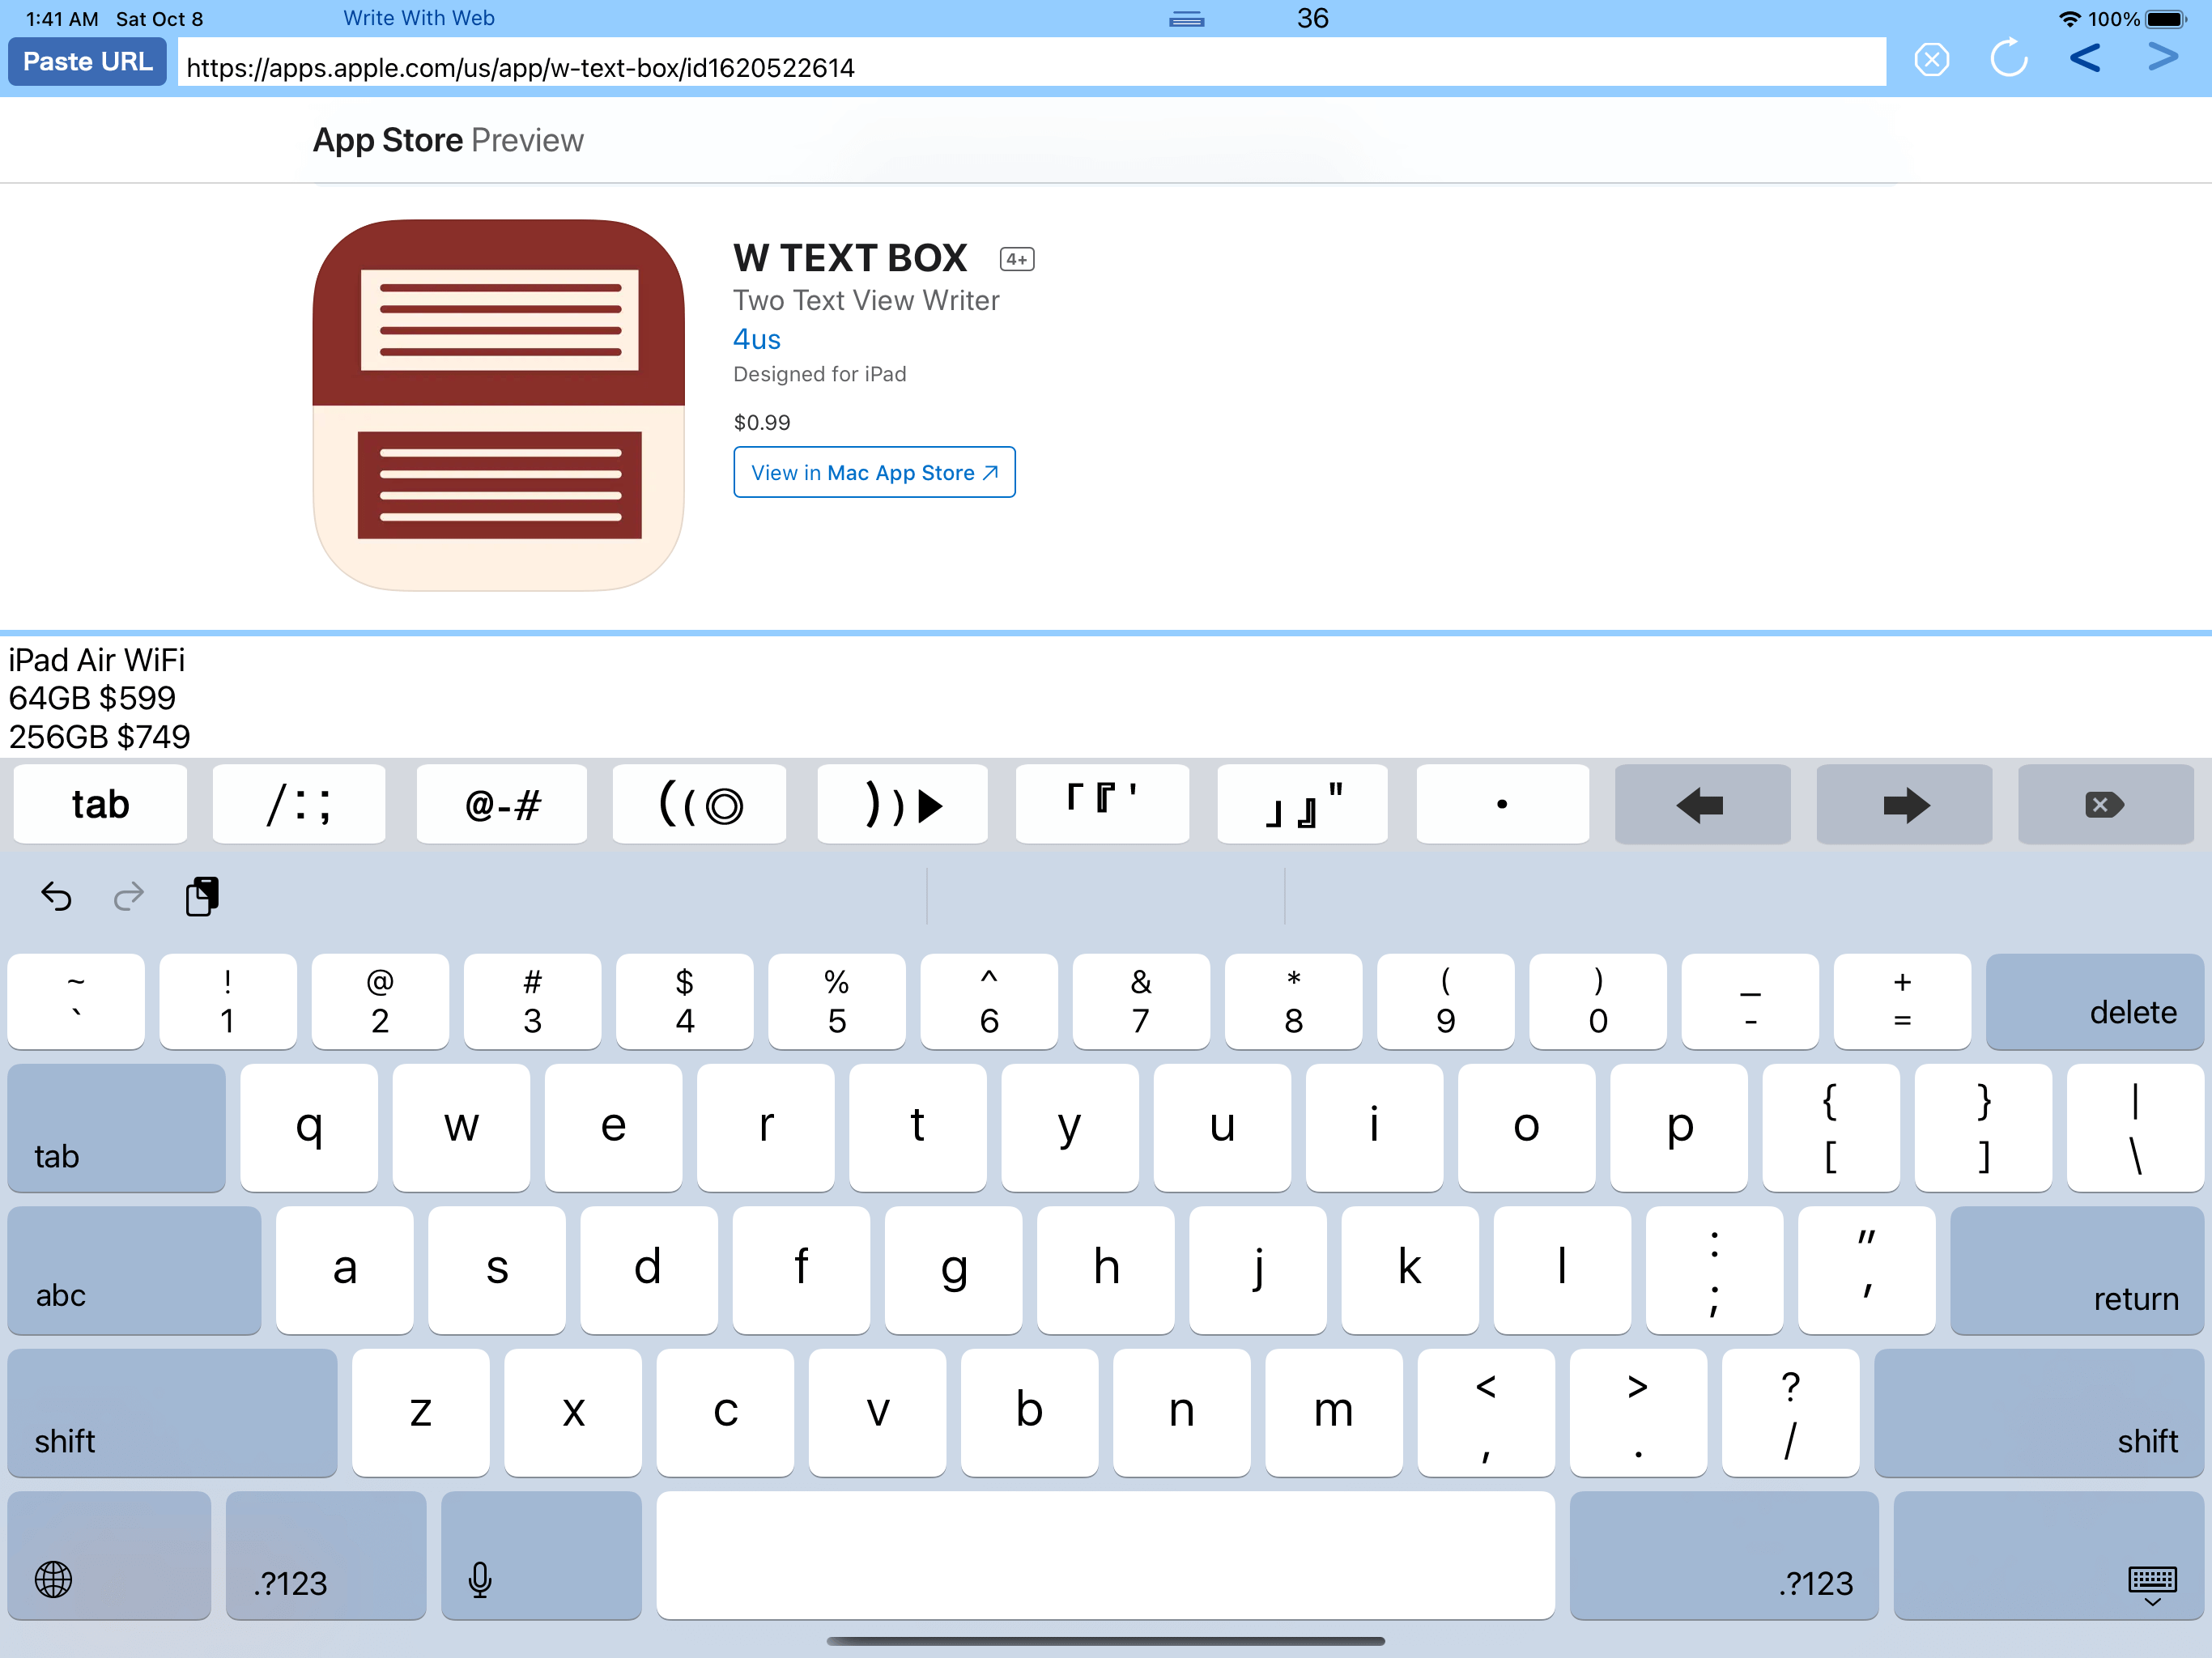
Task: Tap the battery status icon
Action: [2166, 19]
